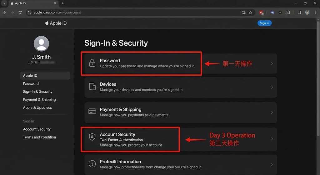Image resolution: width=320 pixels, height=175 pixels.
Task: Expand the Devices row chevron arrow
Action: point(272,87)
